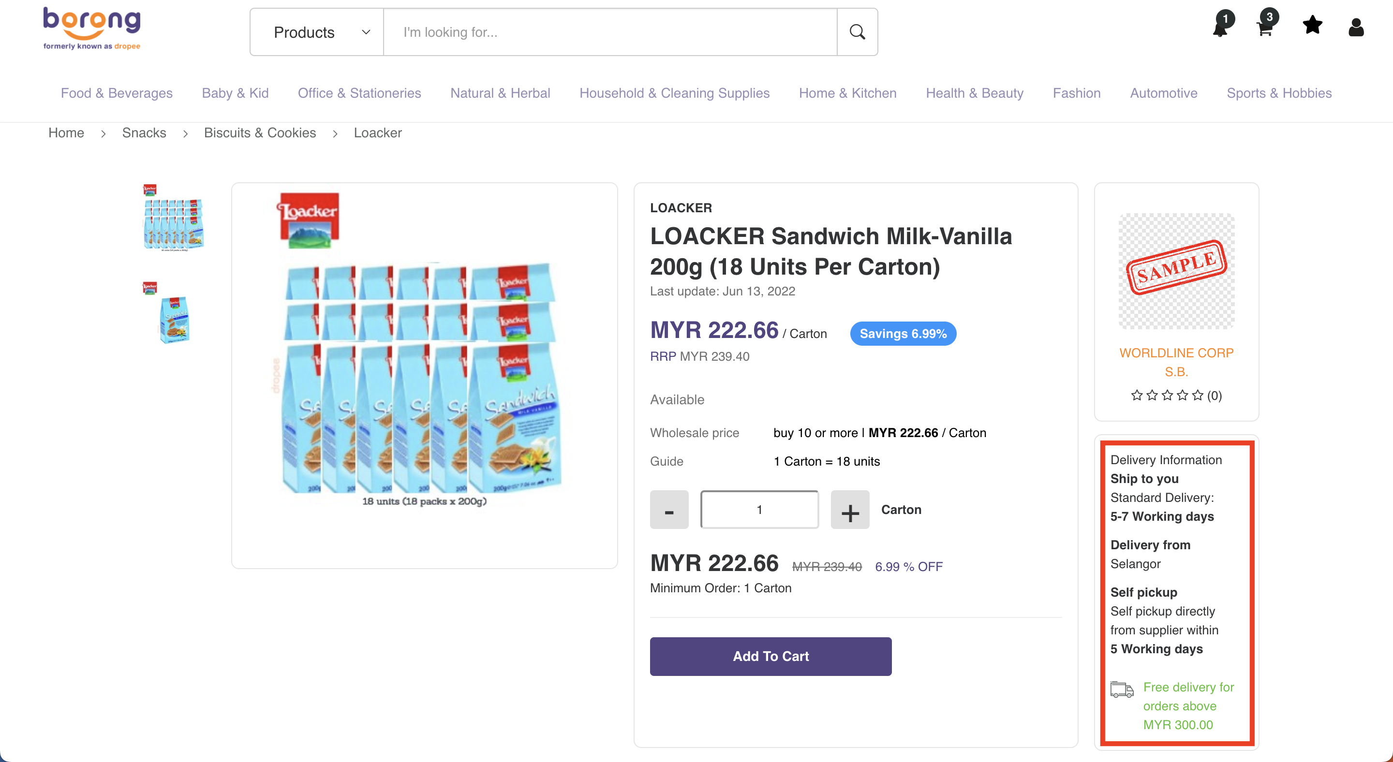Click the search magnifier icon
Image resolution: width=1393 pixels, height=762 pixels.
(x=857, y=32)
